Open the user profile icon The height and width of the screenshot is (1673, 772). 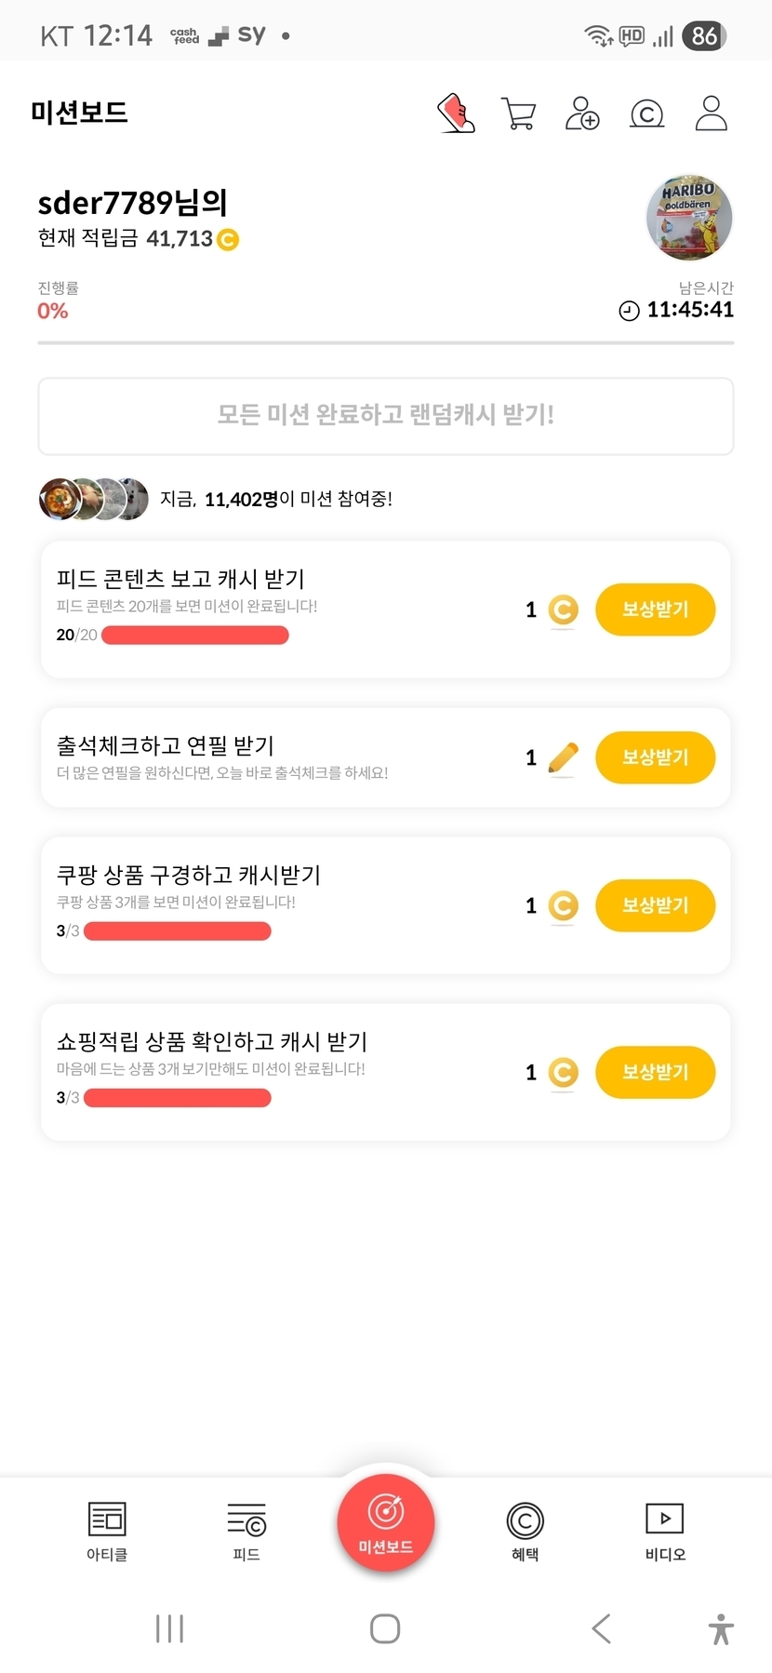point(711,114)
